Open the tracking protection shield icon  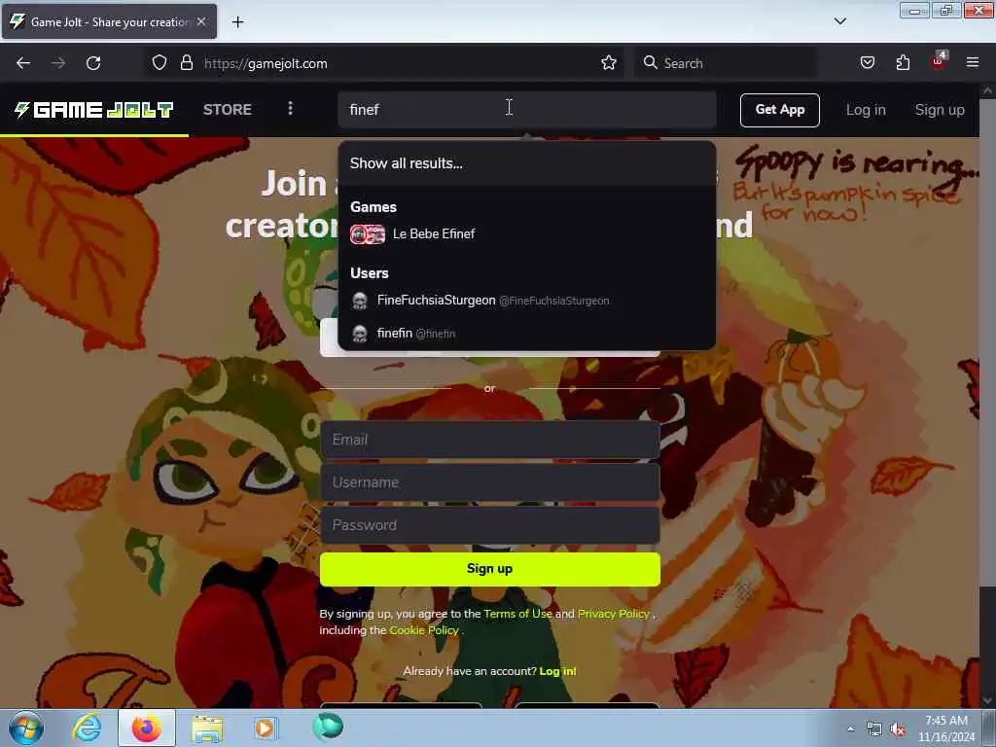coord(159,63)
